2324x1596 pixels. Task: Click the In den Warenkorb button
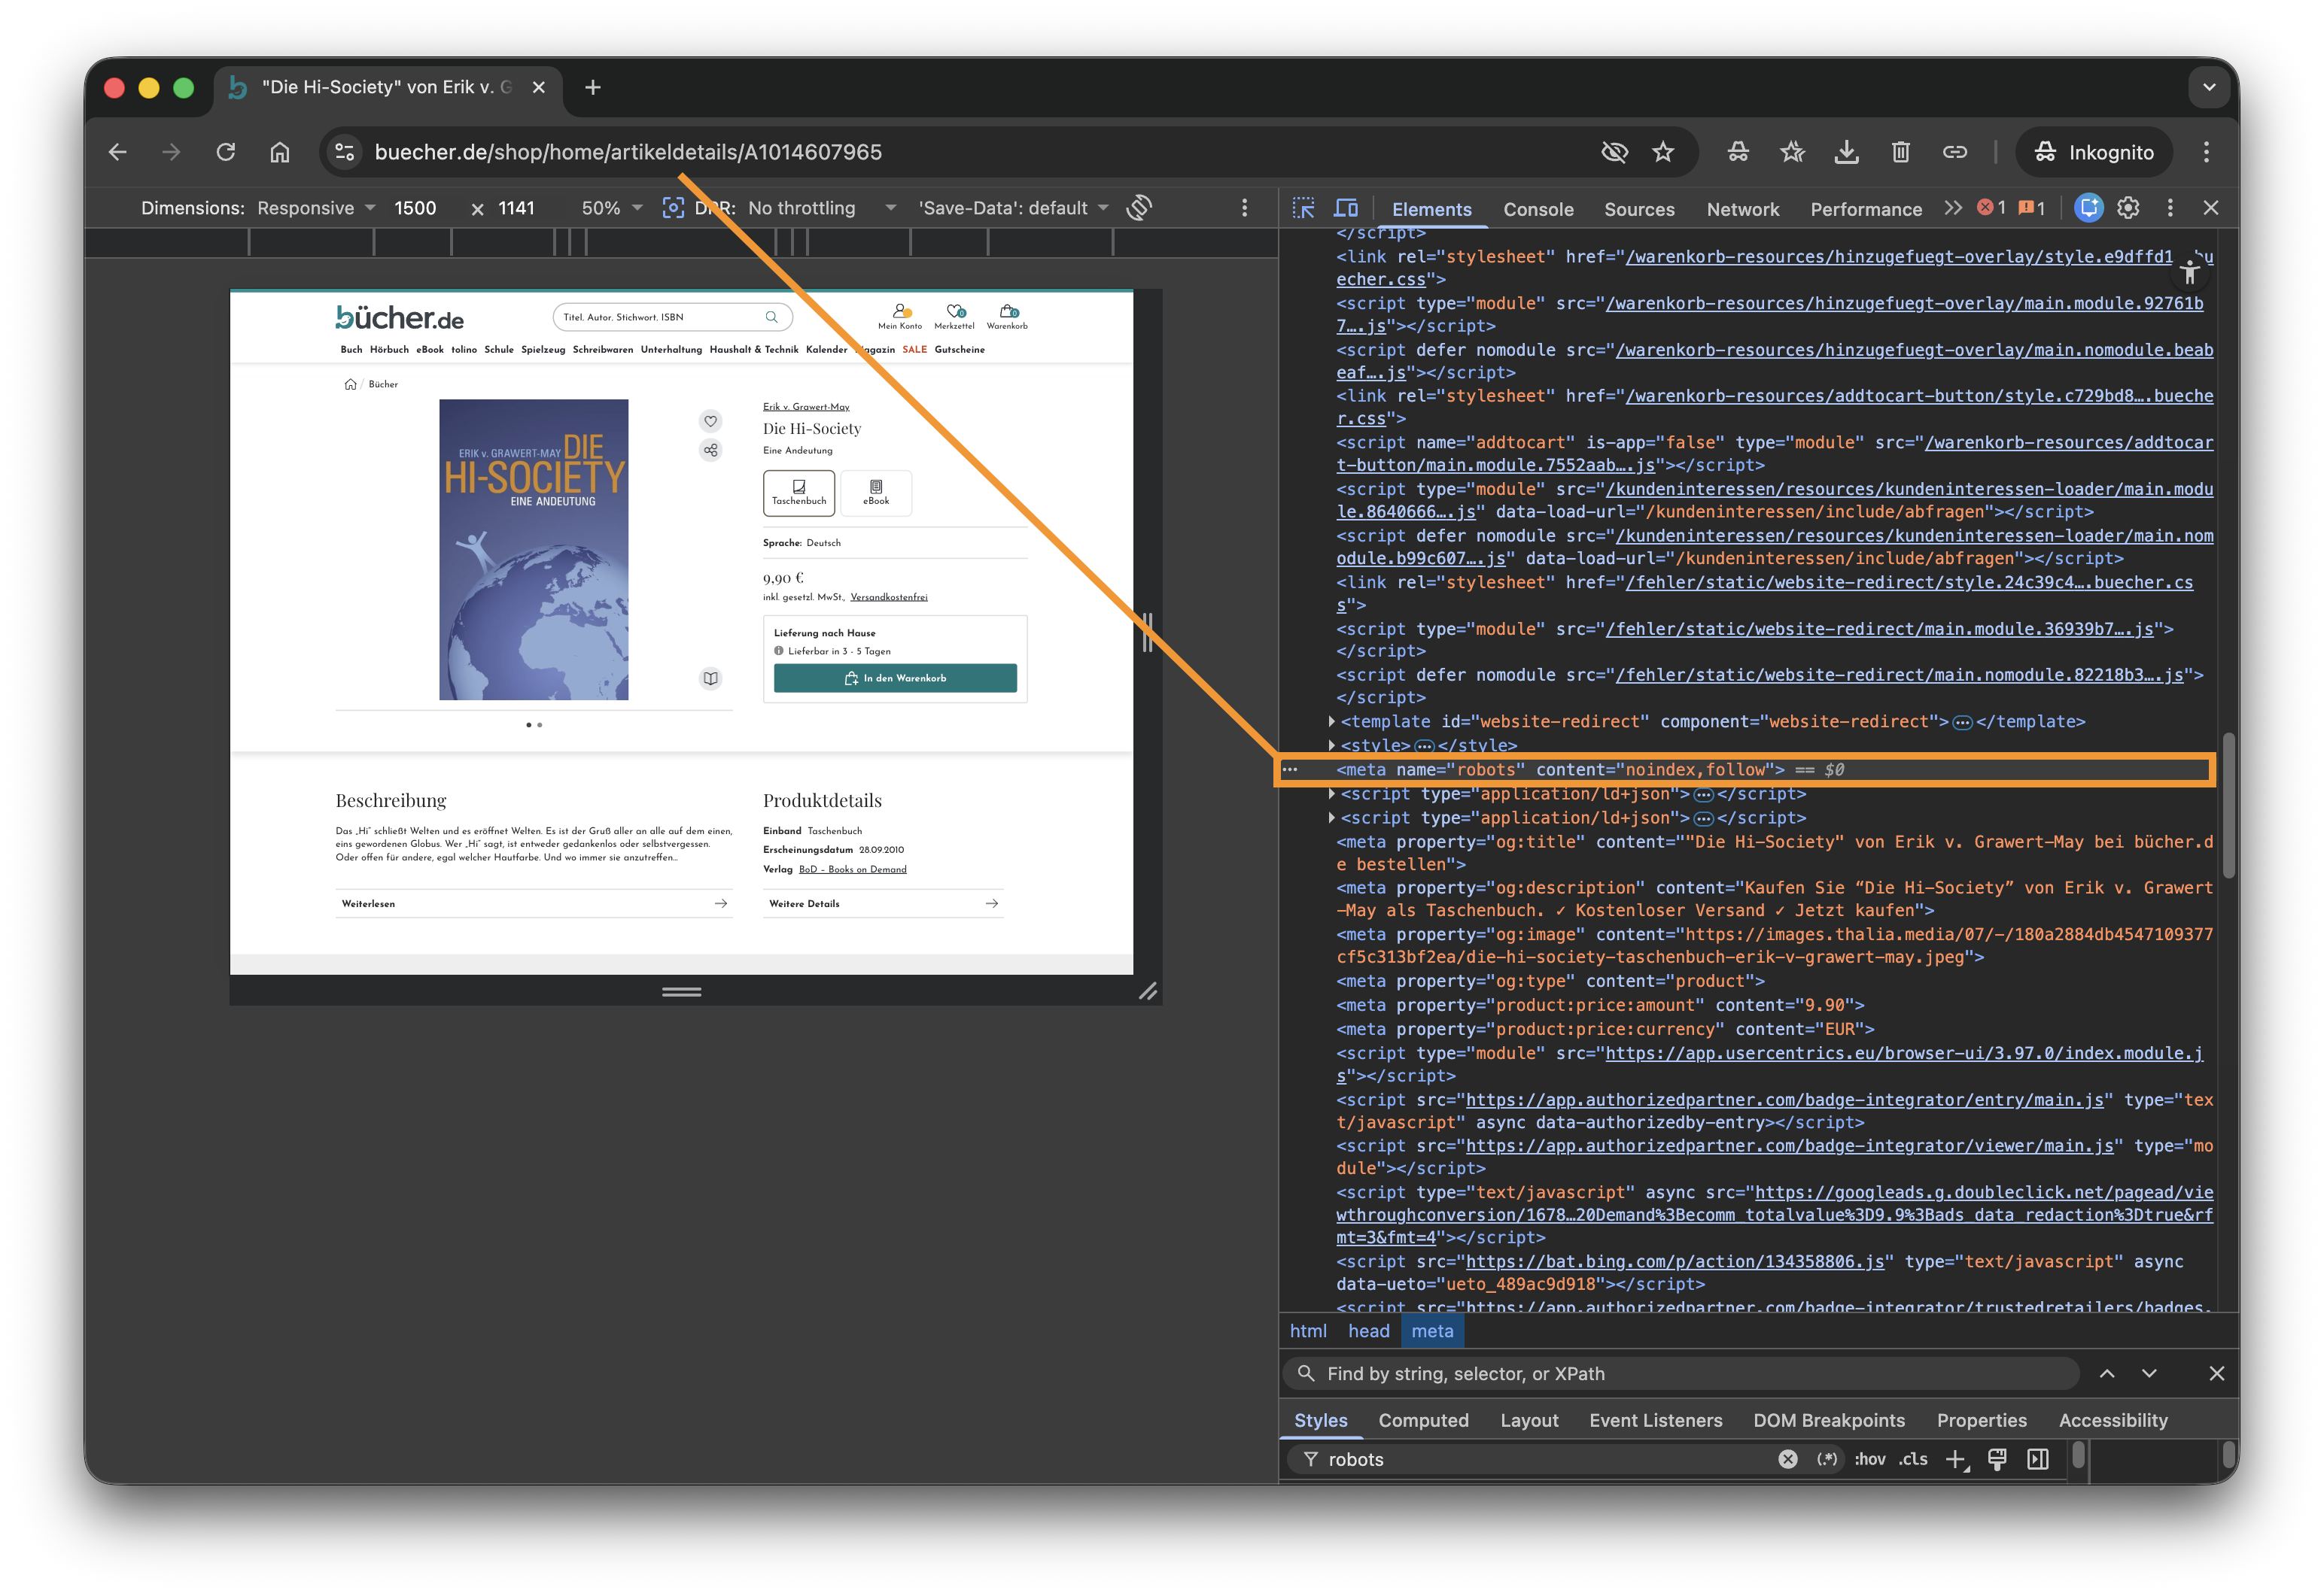[896, 678]
